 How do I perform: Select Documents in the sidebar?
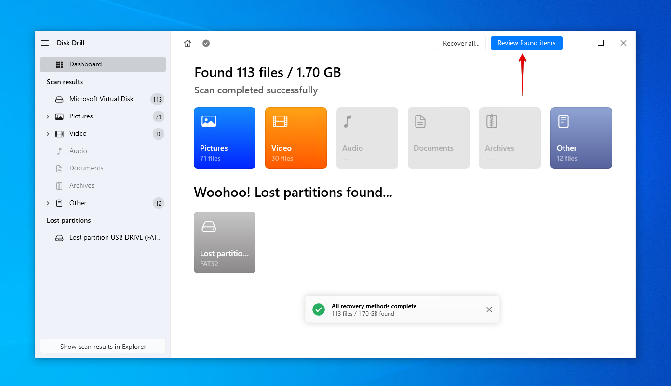pos(103,168)
